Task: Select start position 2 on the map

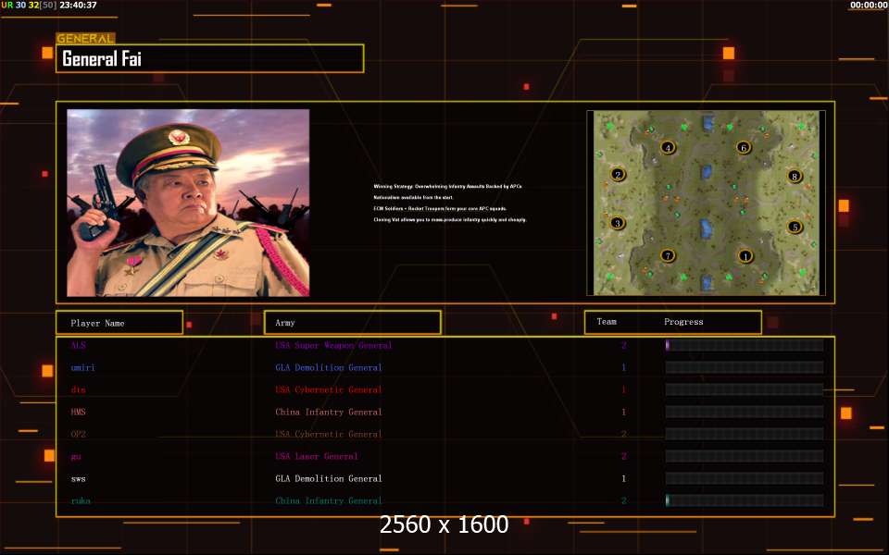Action: 618,175
